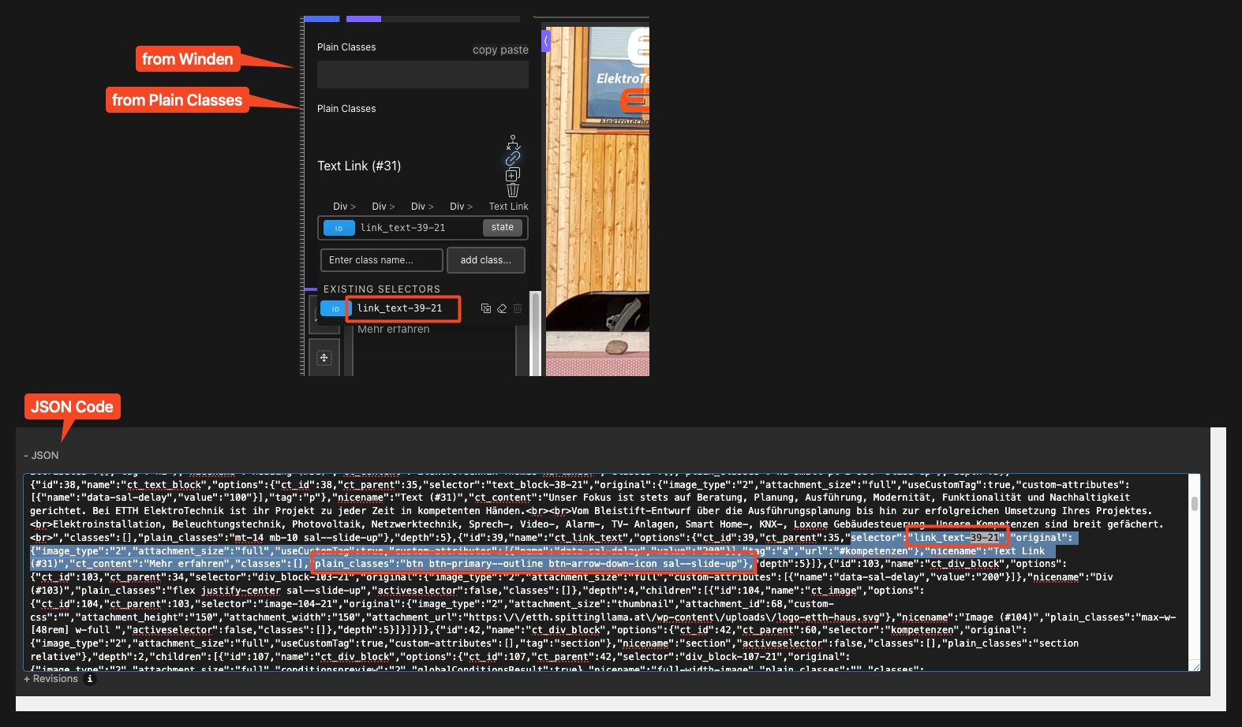The width and height of the screenshot is (1242, 727).
Task: Click the Revisions info icon
Action: (90, 679)
